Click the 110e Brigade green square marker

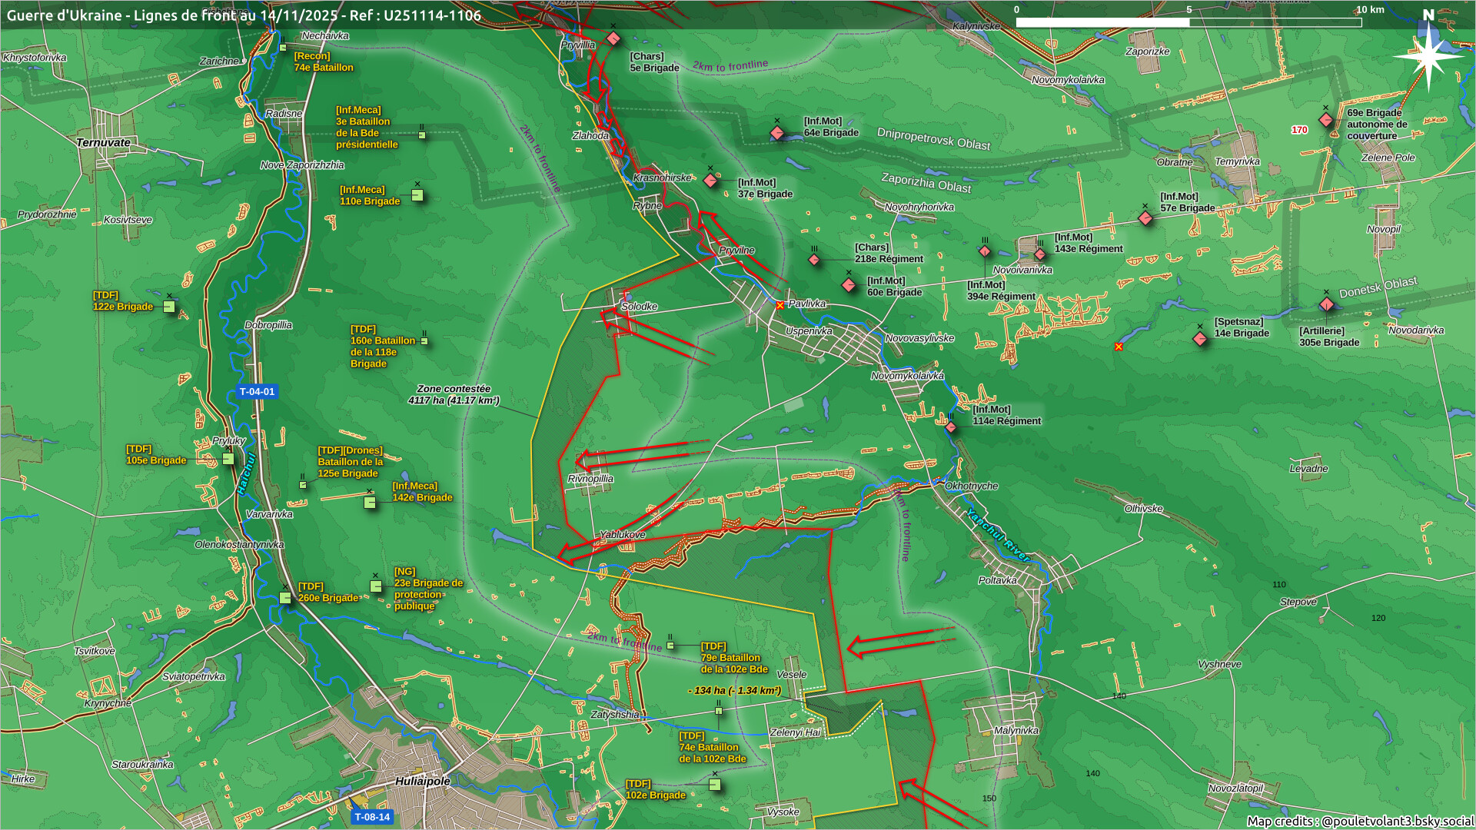pyautogui.click(x=417, y=195)
